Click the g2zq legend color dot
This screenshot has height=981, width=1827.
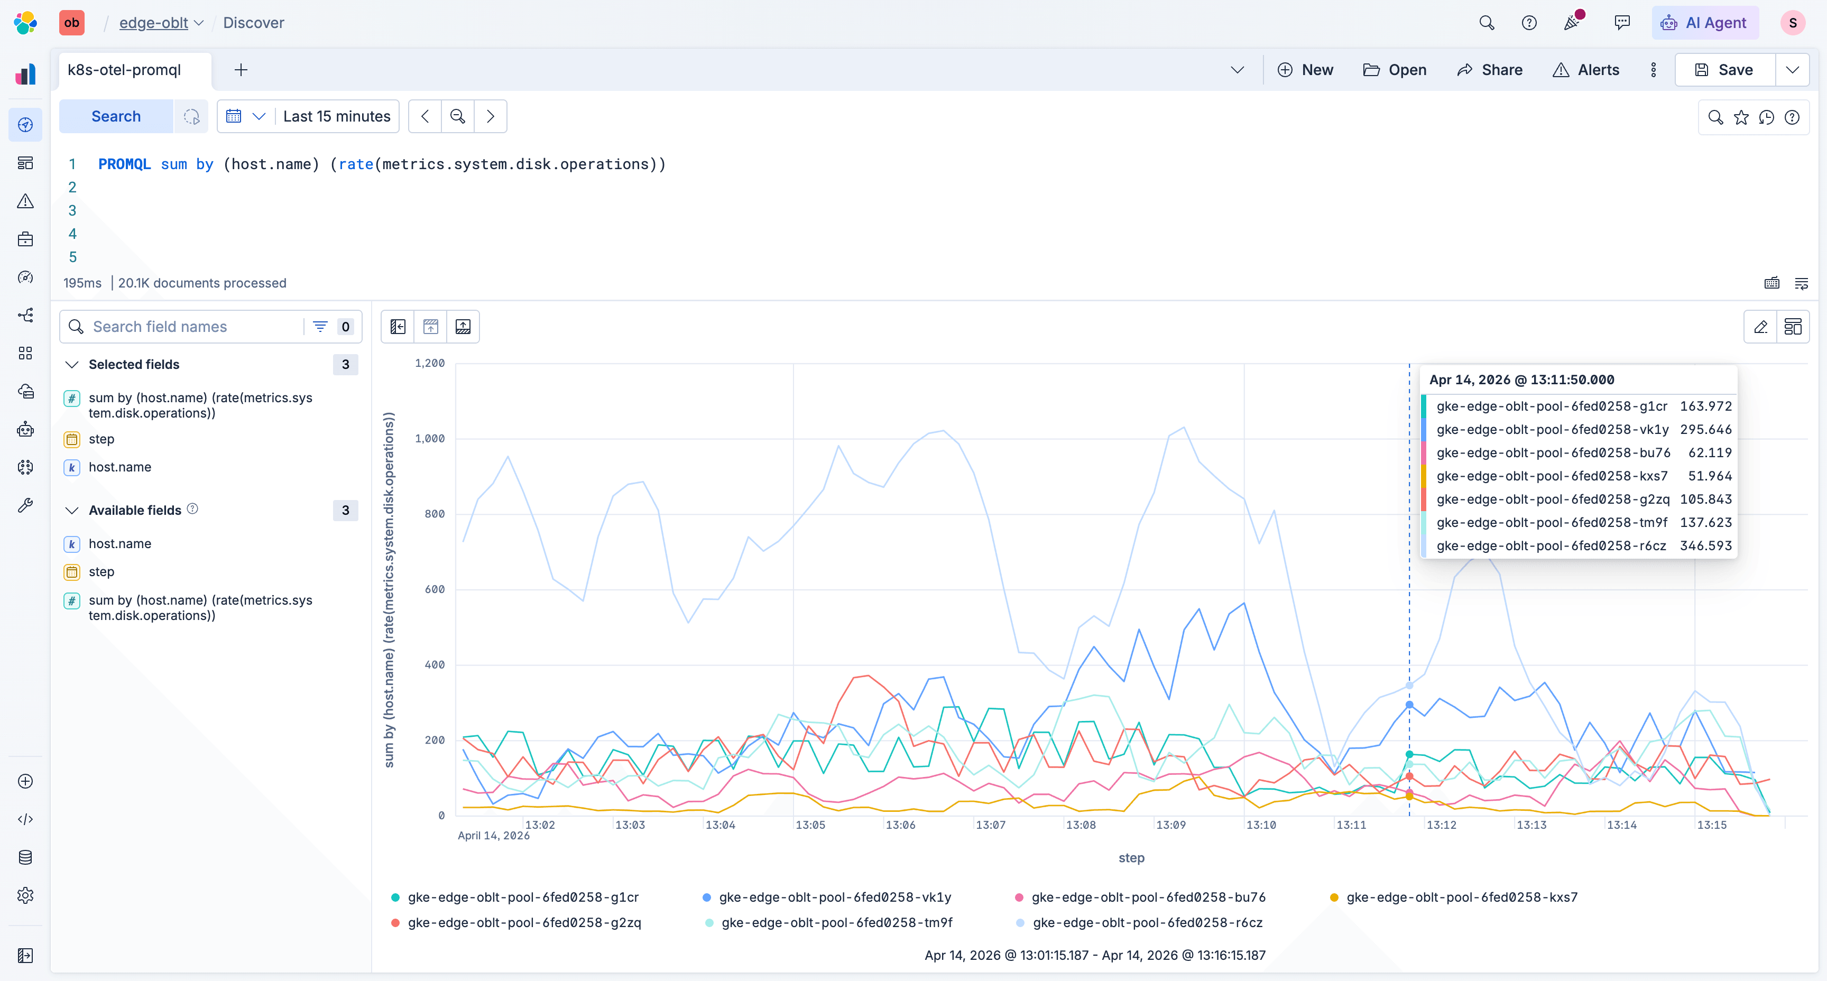pyautogui.click(x=395, y=923)
